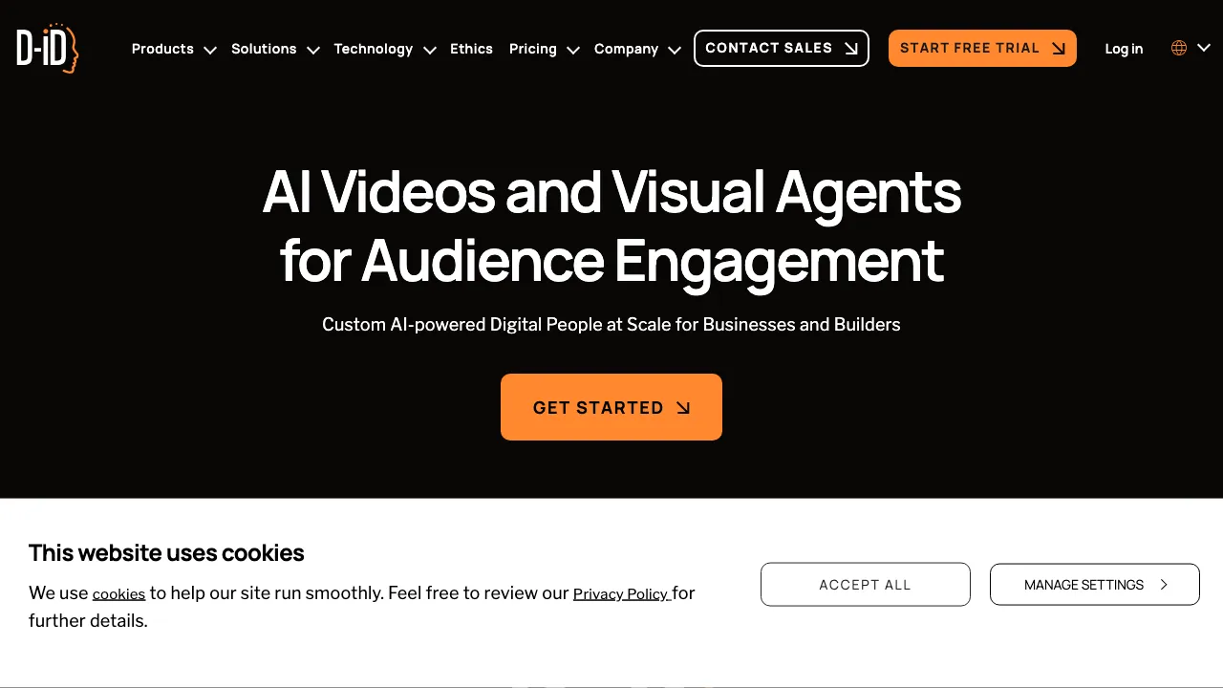The width and height of the screenshot is (1223, 688).
Task: Expand the Solutions dropdown chevron
Action: click(312, 50)
